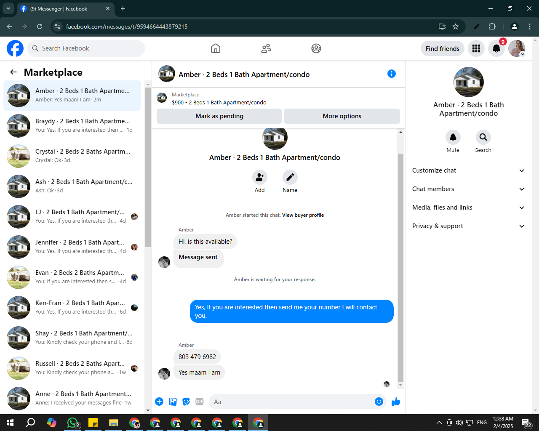
Task: Bookmark this page with the star icon
Action: click(456, 27)
